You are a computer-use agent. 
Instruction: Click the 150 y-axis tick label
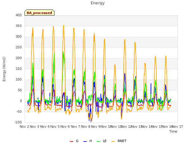click(x=19, y=69)
